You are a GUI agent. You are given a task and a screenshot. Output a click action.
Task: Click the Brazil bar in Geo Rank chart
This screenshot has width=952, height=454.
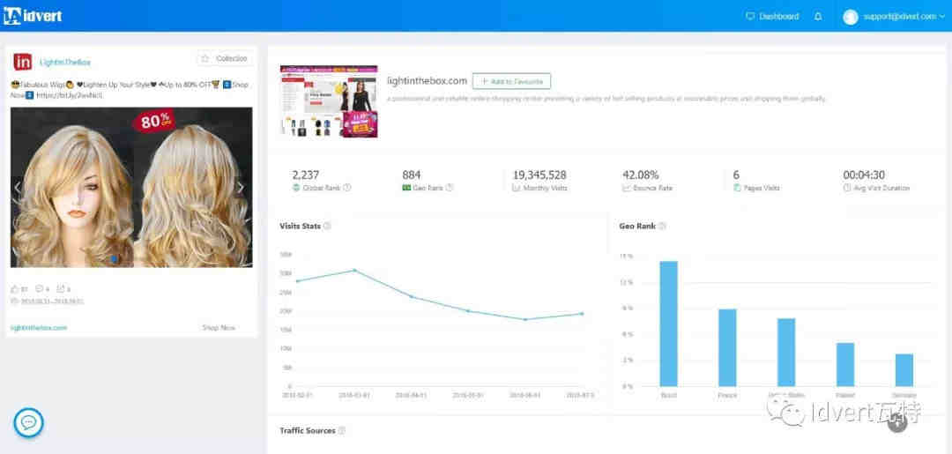pyautogui.click(x=668, y=324)
